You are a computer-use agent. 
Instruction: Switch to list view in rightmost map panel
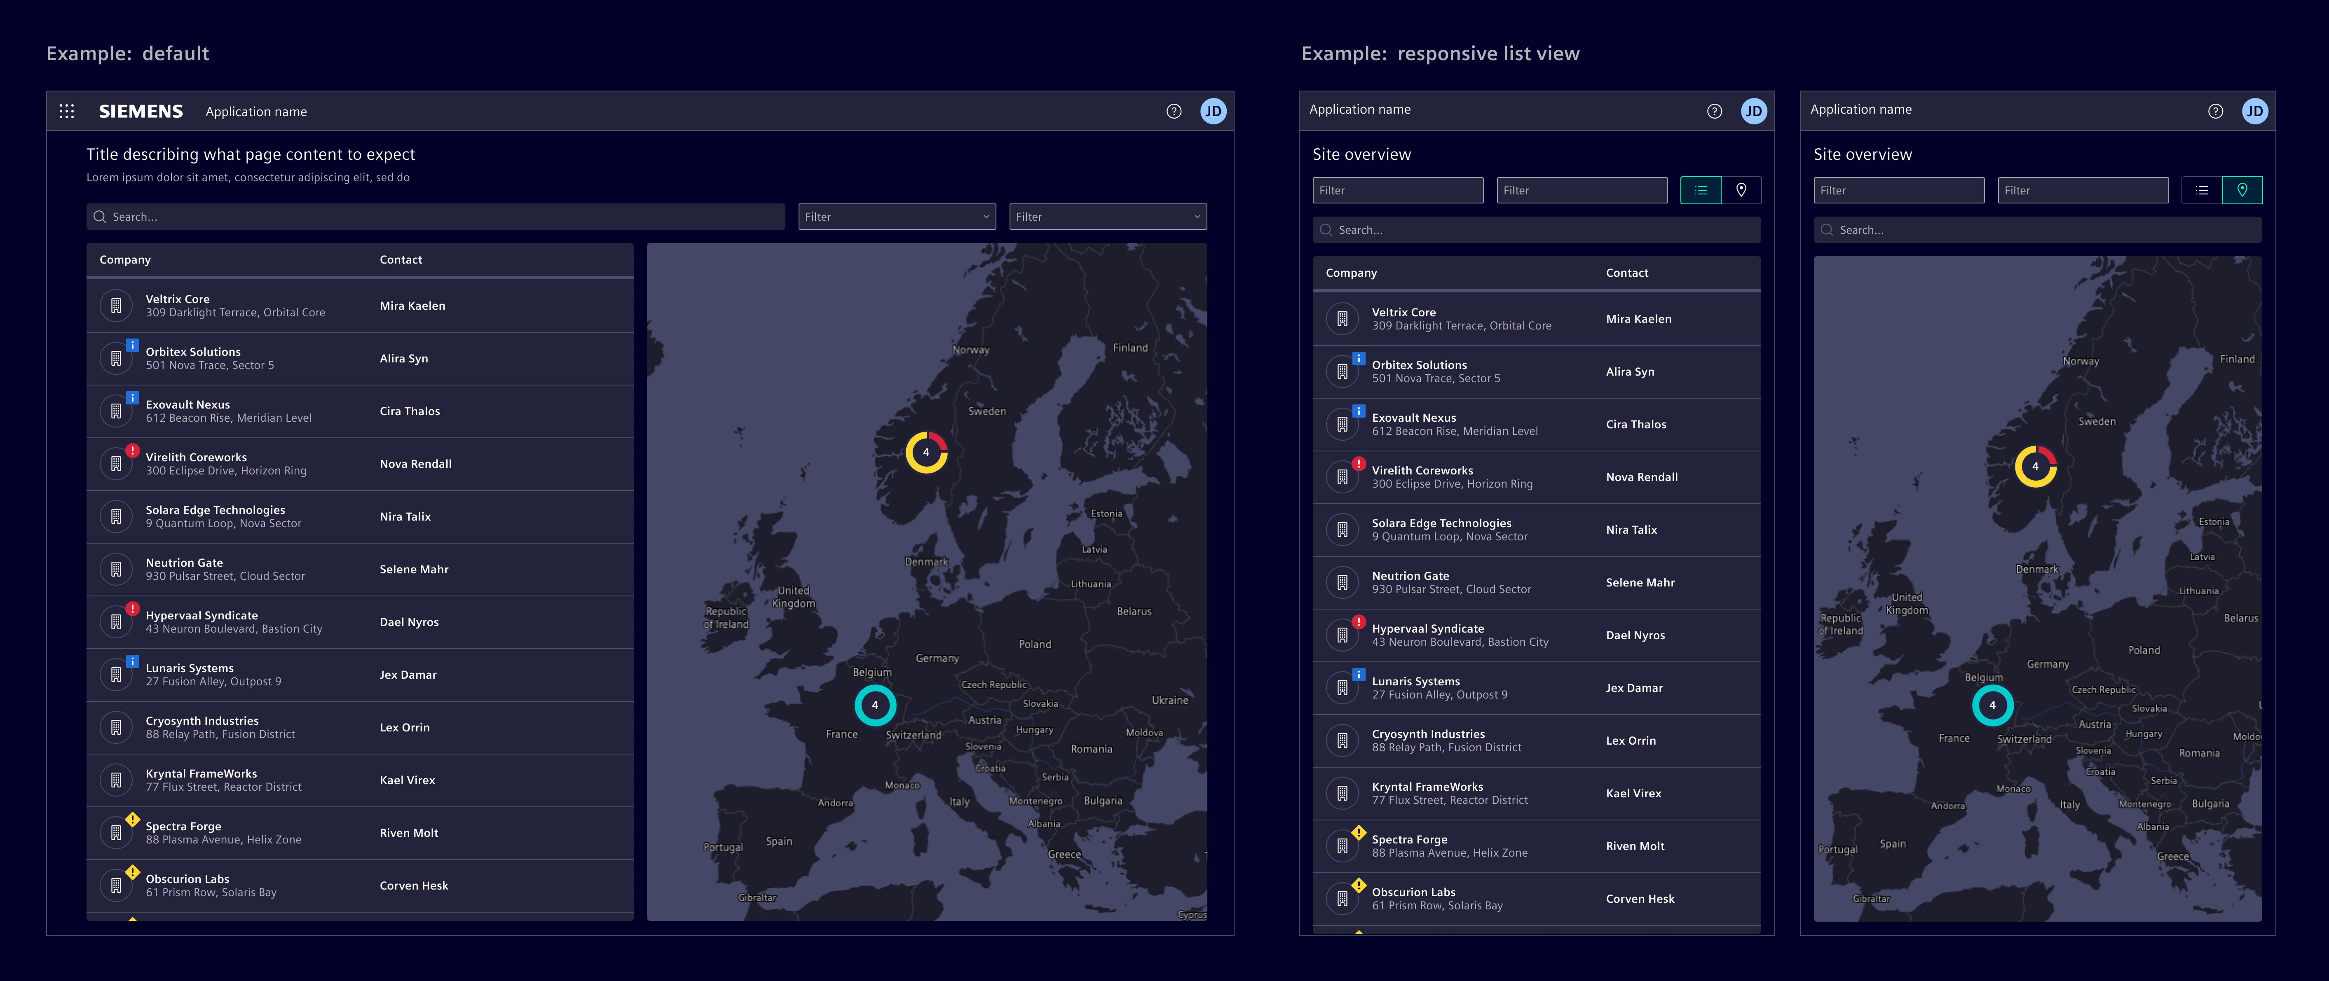[x=2202, y=190]
